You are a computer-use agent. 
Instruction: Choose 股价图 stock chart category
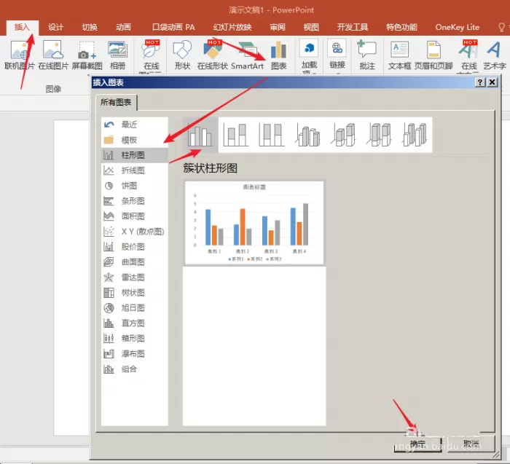coord(135,247)
